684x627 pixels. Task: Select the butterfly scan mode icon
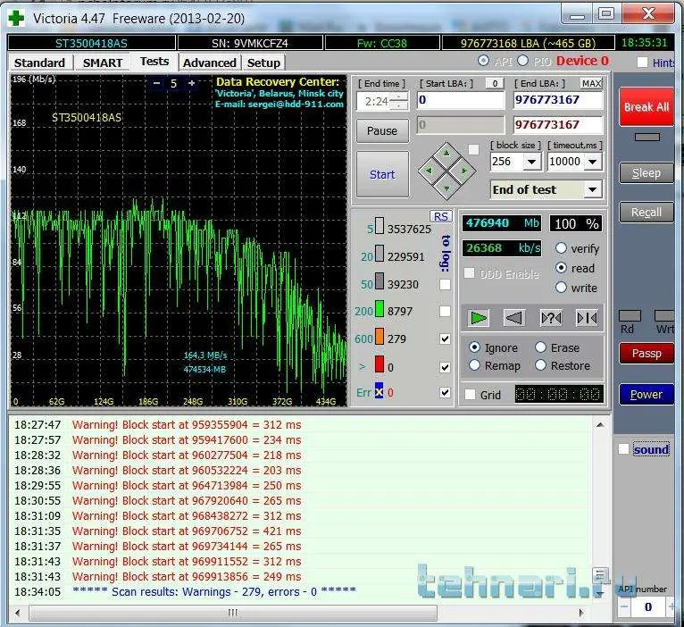(x=587, y=317)
